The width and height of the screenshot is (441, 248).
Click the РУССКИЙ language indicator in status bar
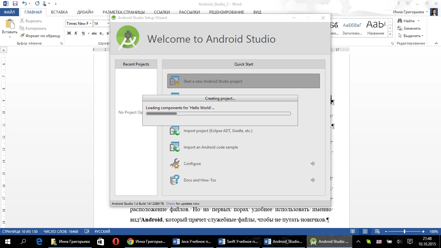coord(102,231)
